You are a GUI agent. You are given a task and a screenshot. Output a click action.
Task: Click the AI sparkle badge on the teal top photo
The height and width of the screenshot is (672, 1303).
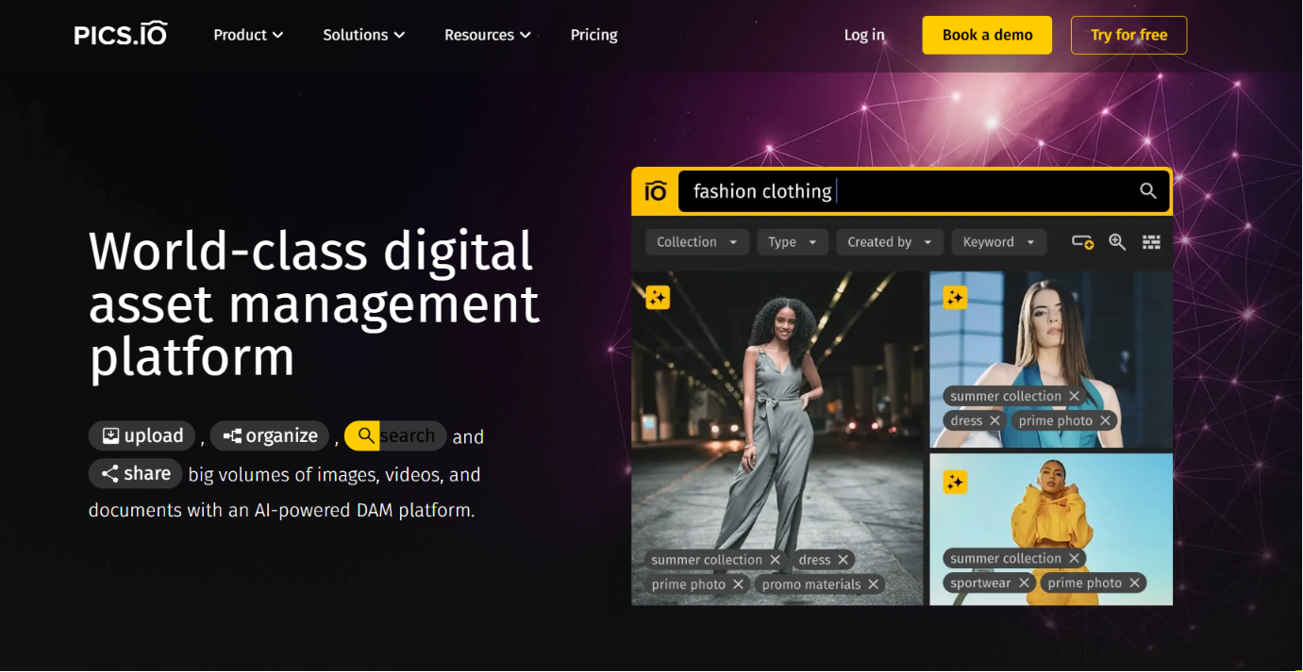click(955, 298)
